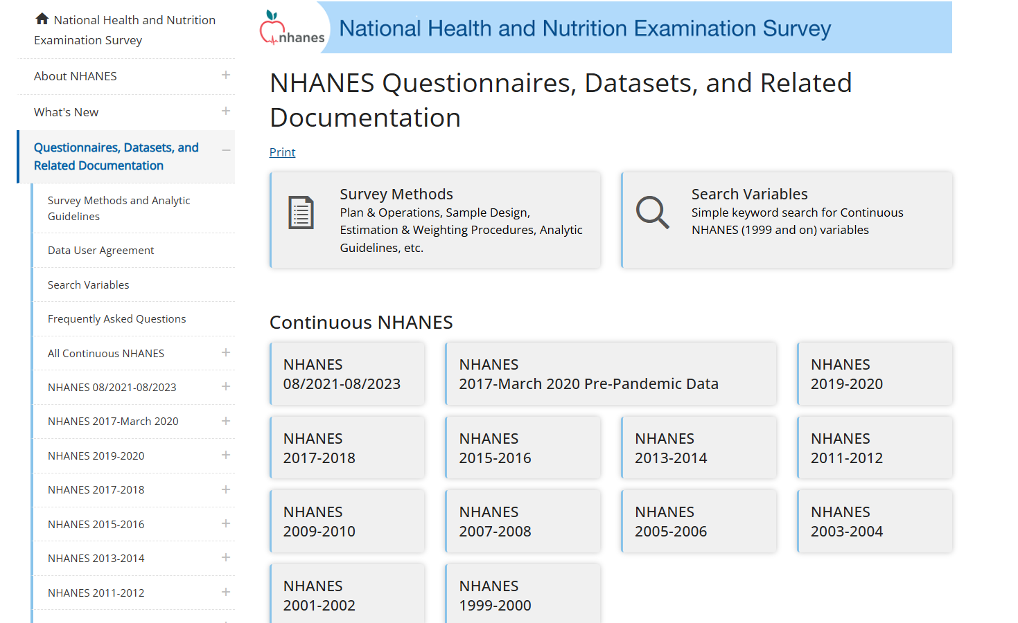Open NHANES 2005-2006 data card
The width and height of the screenshot is (1018, 623).
click(699, 521)
